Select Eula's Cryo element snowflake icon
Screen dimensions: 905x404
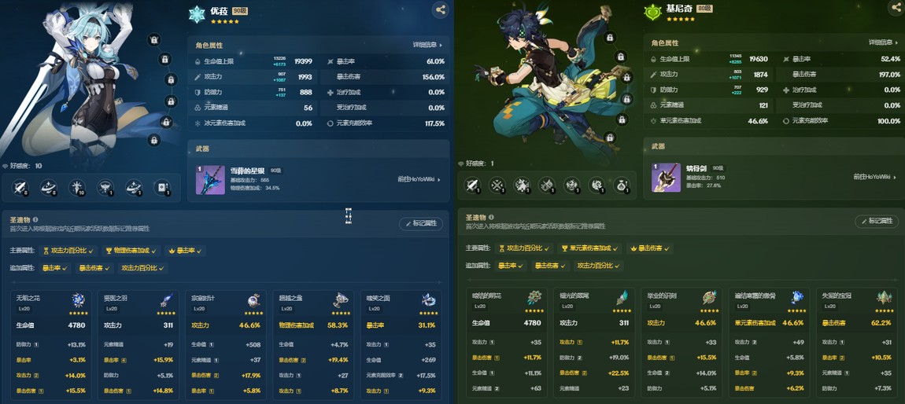click(x=197, y=14)
